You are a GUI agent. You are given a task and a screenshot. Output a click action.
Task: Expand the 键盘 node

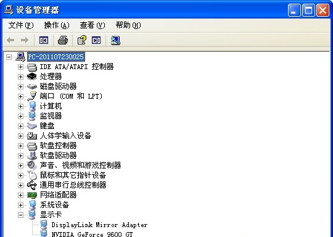20,126
